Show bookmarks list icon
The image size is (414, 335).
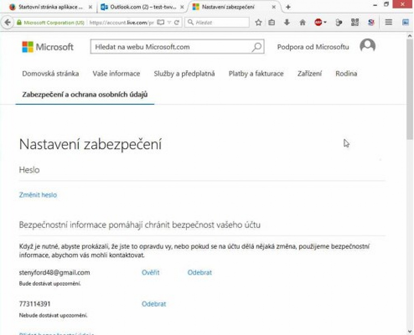272,23
